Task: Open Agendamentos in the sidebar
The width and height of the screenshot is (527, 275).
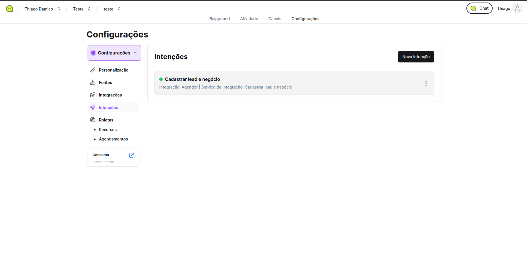Action: 113,139
